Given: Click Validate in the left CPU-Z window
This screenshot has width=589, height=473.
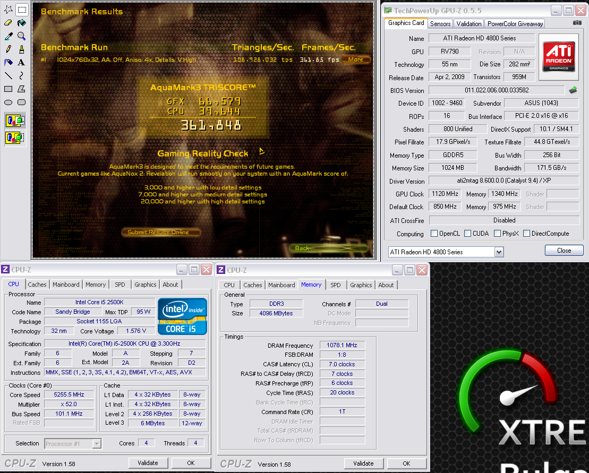Looking at the screenshot, I should (x=148, y=463).
